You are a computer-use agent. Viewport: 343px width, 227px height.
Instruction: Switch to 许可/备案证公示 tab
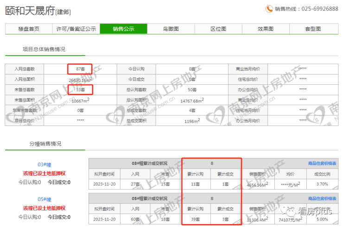click(76, 29)
